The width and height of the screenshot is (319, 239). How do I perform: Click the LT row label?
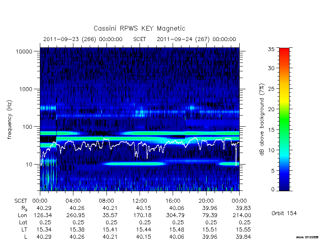pos(24,229)
